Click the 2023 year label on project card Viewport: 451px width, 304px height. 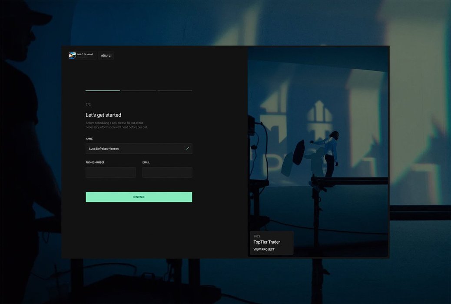point(256,236)
